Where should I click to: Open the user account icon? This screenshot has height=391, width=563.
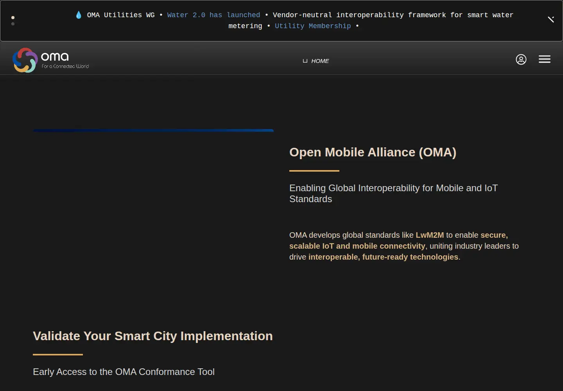[521, 59]
